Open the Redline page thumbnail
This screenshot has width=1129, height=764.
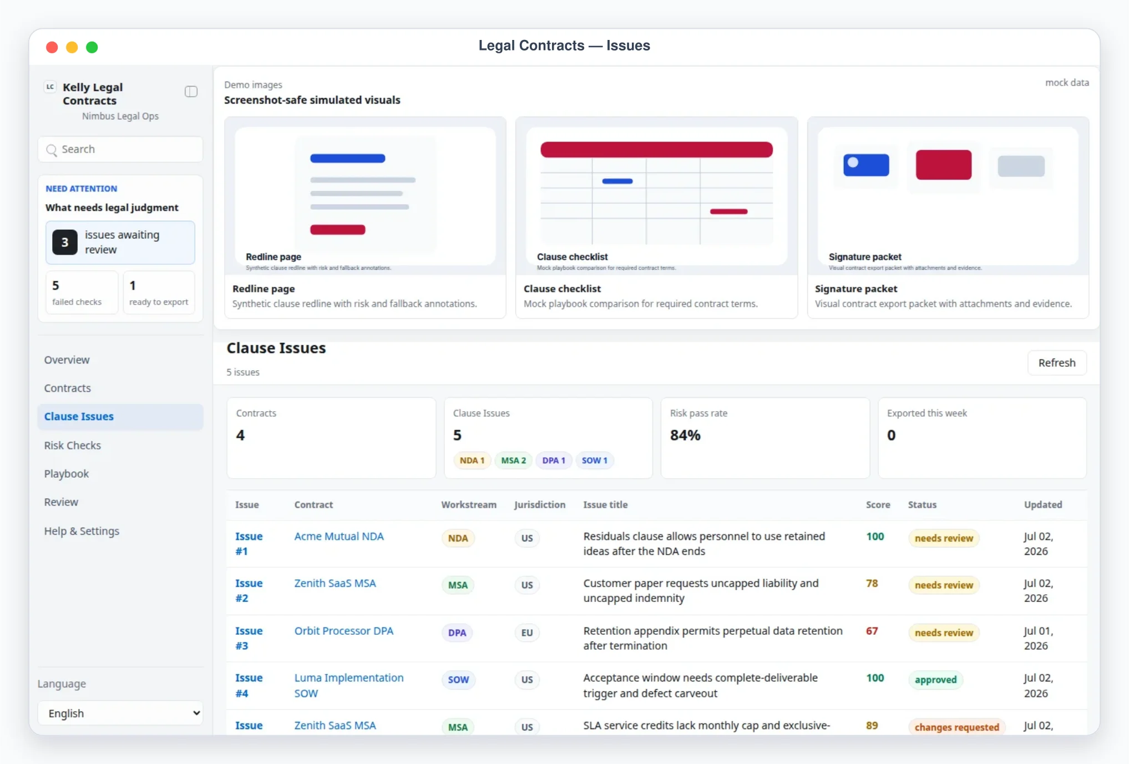(x=365, y=196)
